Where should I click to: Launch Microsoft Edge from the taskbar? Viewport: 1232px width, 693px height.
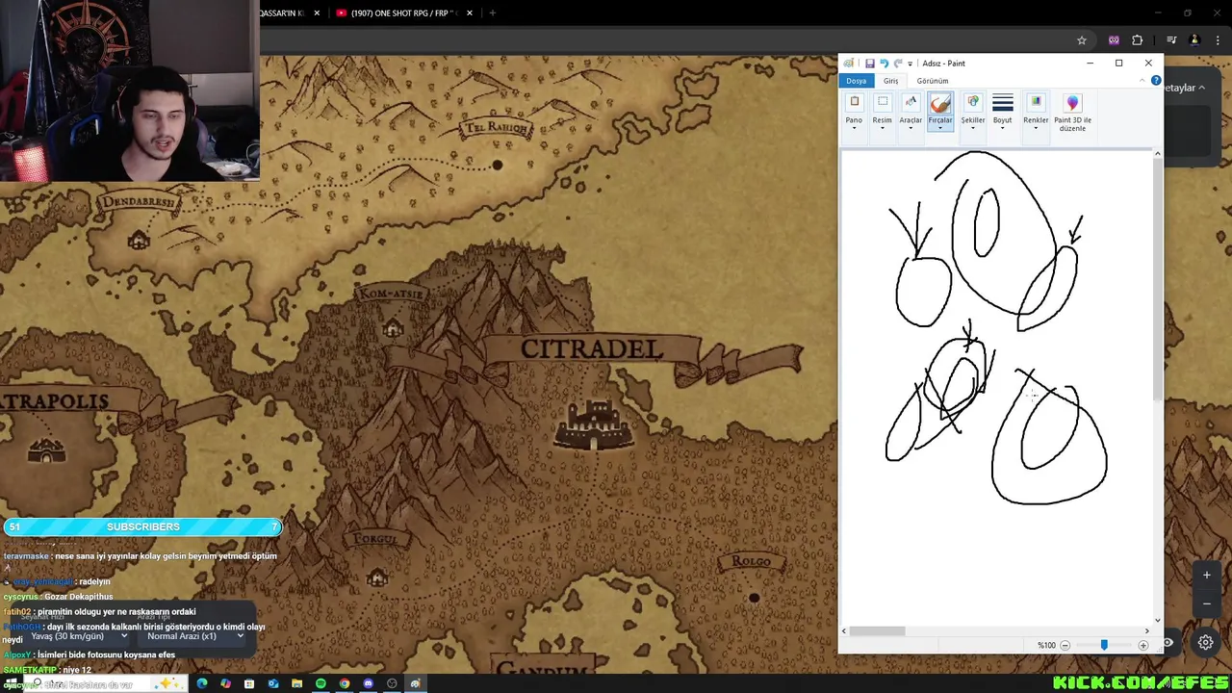201,683
